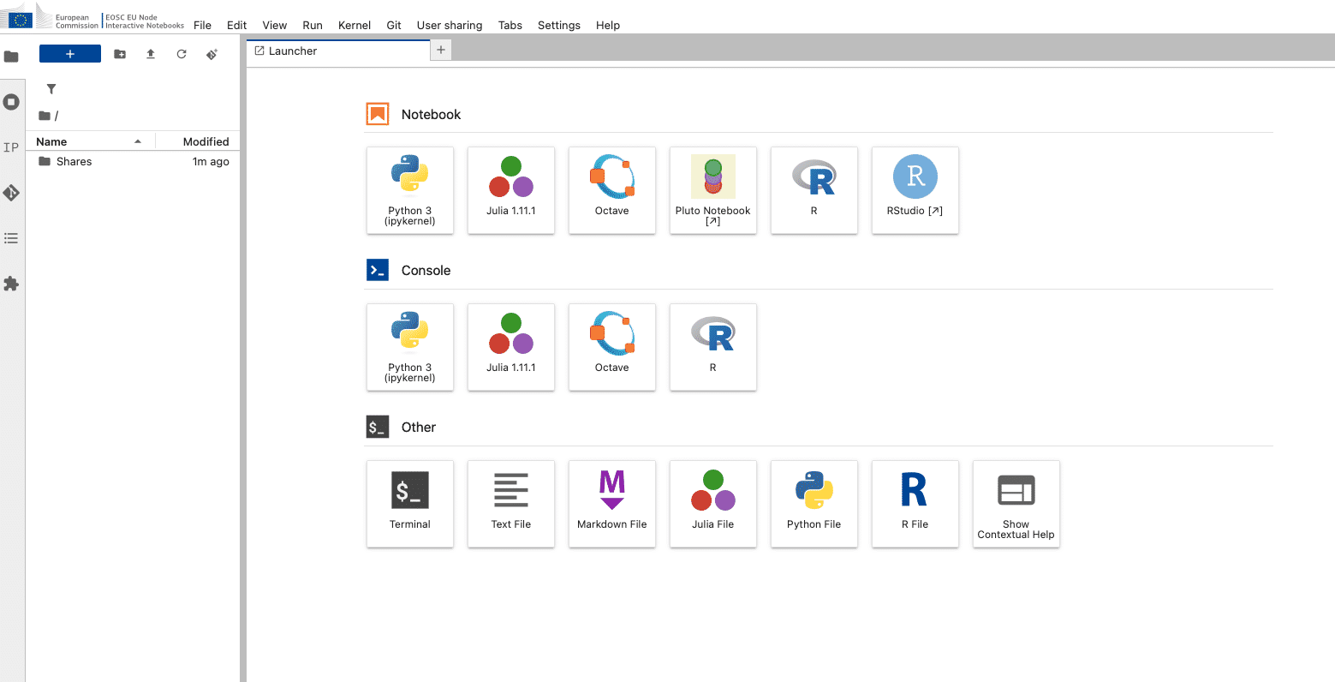Image resolution: width=1335 pixels, height=682 pixels.
Task: Add a new tab with plus button
Action: coord(441,51)
